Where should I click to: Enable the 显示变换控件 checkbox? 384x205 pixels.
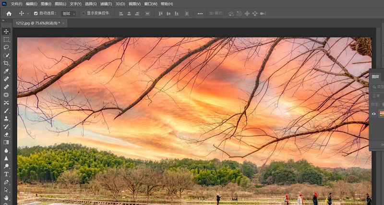pyautogui.click(x=84, y=13)
